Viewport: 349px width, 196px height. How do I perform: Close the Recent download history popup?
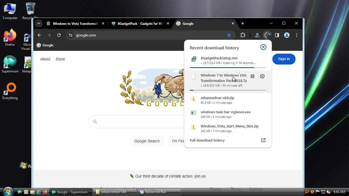263,47
